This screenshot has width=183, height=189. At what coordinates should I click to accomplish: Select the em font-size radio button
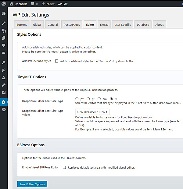coord(99,99)
